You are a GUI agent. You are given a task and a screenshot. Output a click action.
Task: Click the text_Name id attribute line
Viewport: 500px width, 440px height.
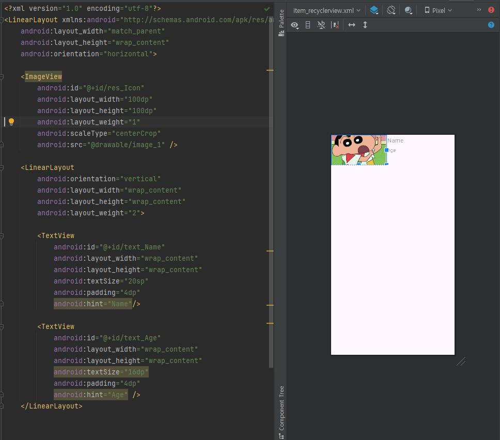[x=109, y=247]
